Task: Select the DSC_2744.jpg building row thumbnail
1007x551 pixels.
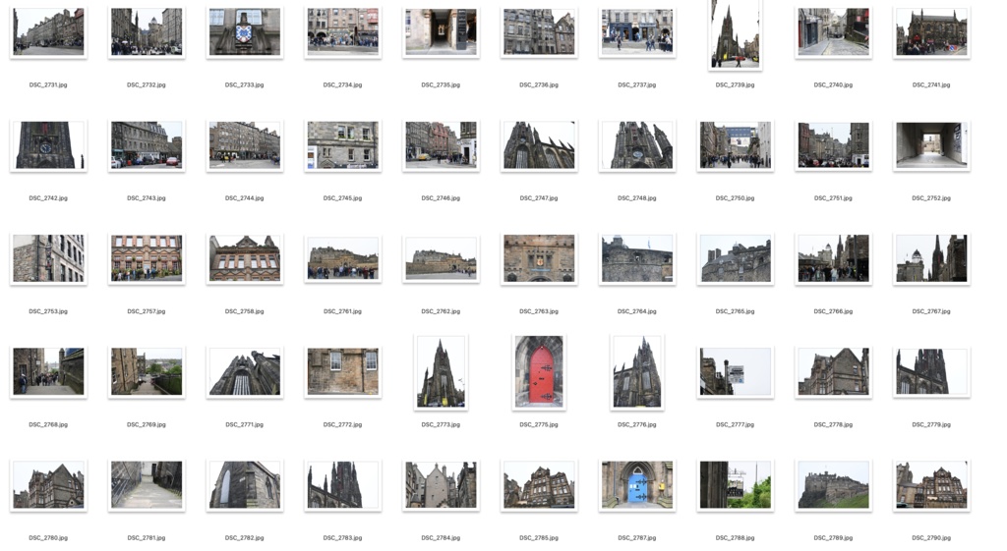Action: click(x=245, y=145)
